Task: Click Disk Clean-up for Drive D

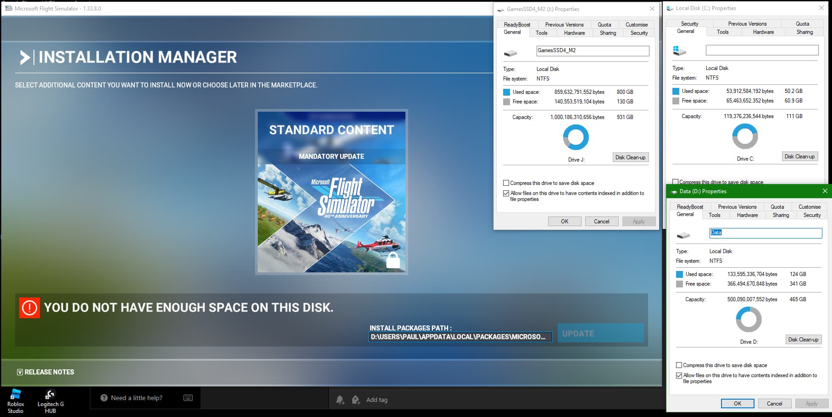Action: pyautogui.click(x=803, y=340)
